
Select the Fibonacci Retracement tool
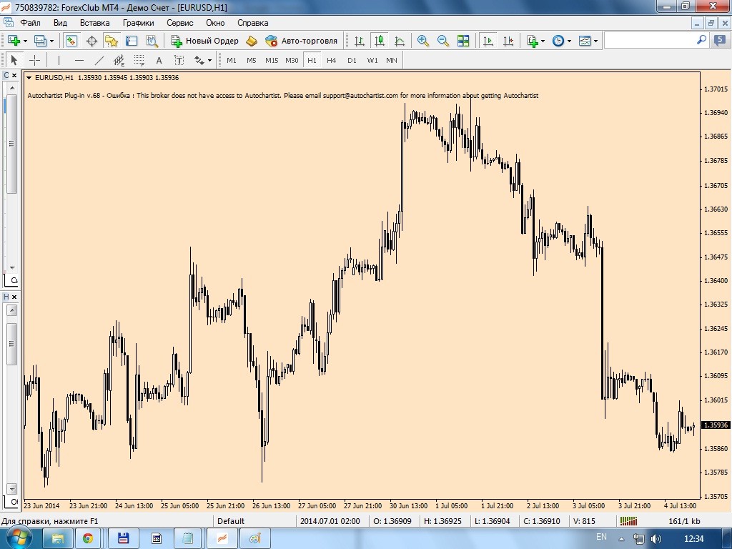[139, 60]
